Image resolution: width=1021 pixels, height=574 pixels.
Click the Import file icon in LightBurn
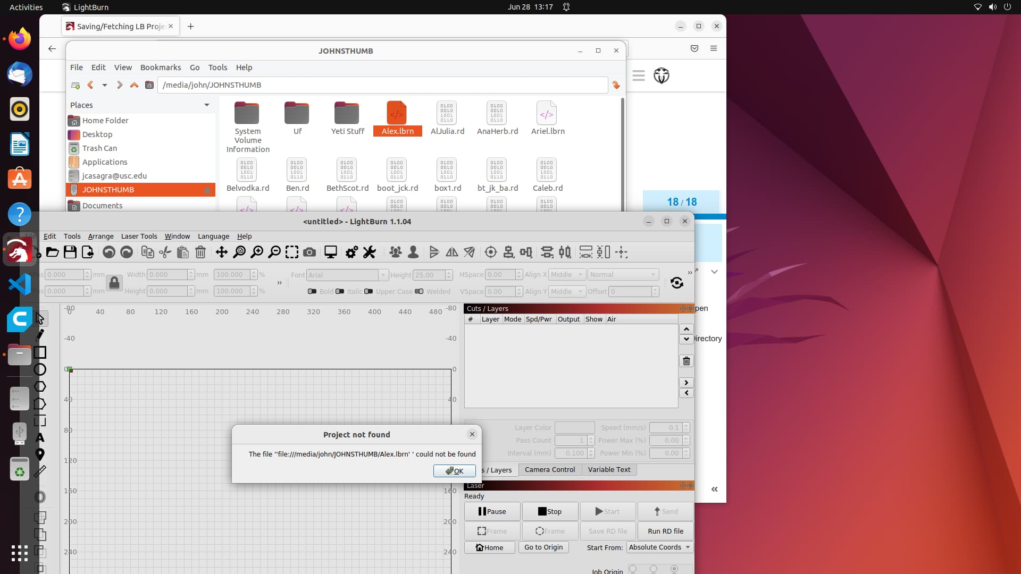tap(88, 252)
